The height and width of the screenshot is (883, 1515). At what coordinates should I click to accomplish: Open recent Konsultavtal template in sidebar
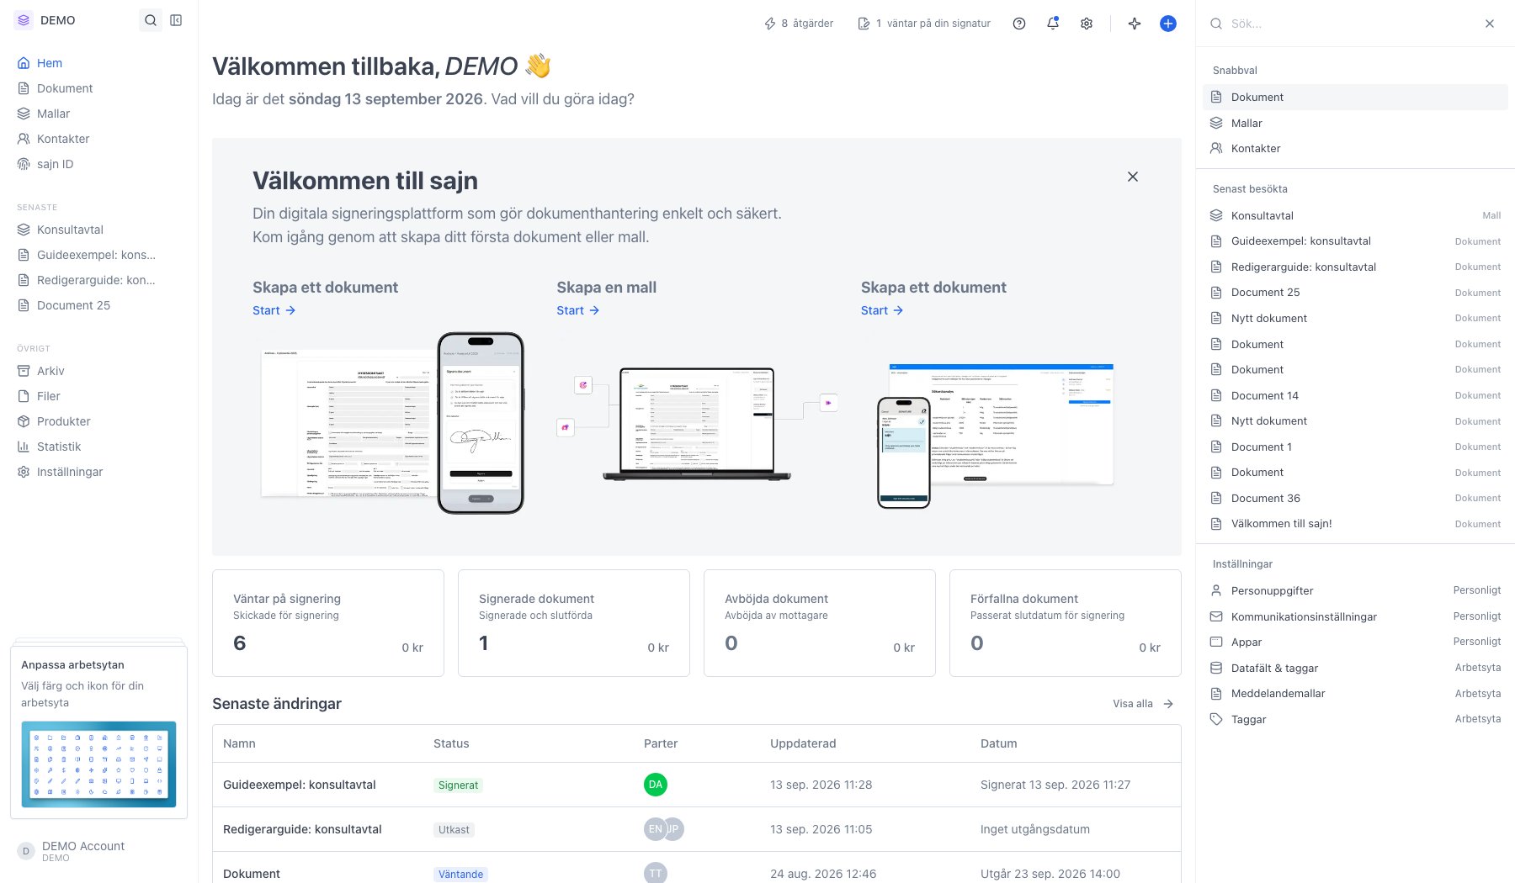99,230
